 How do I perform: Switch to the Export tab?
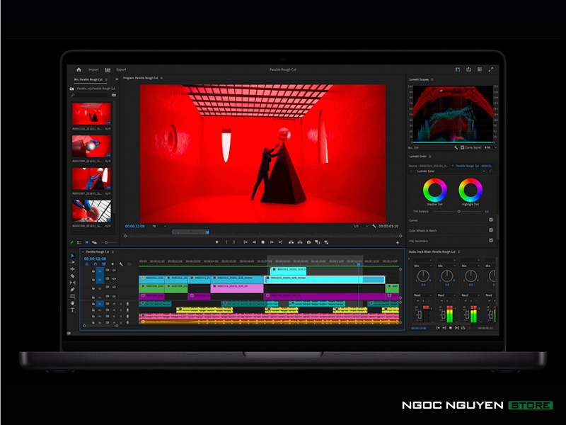(x=121, y=69)
